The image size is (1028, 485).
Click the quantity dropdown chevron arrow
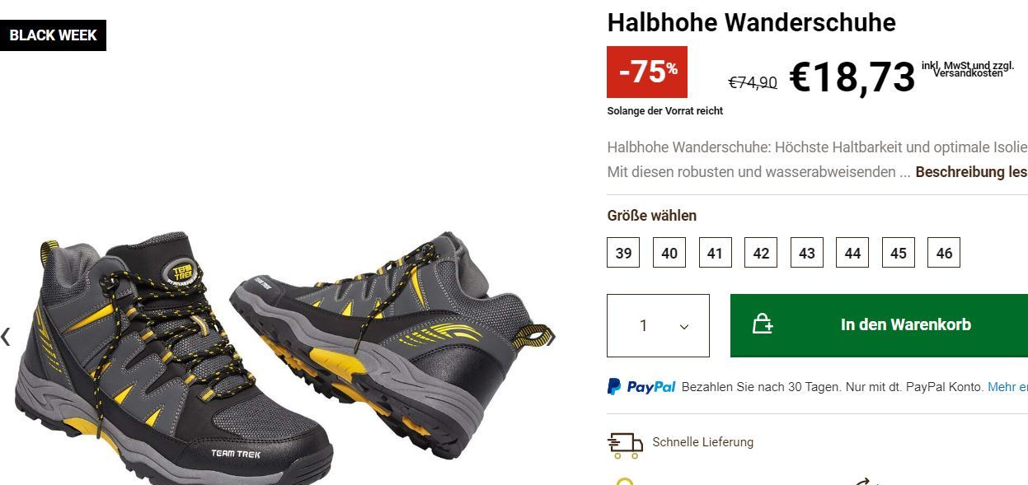(684, 327)
